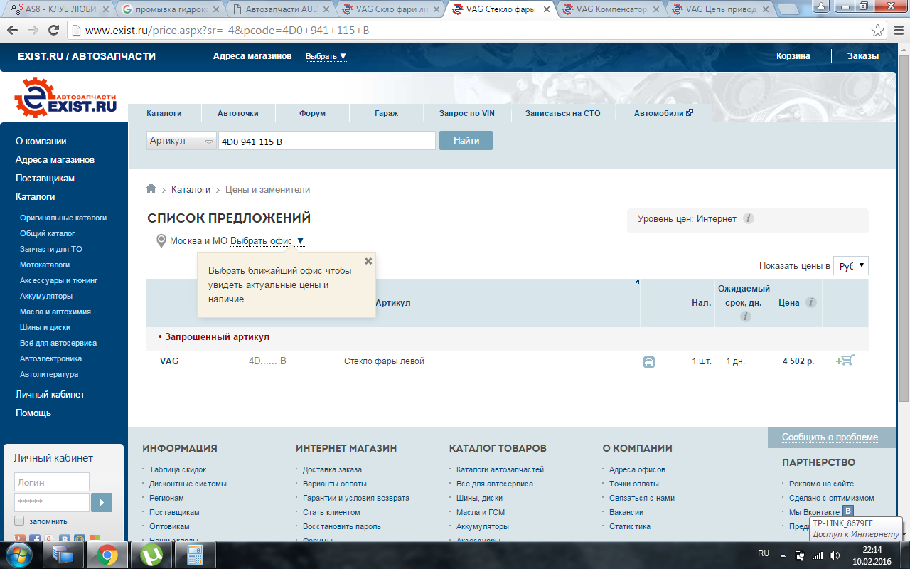
Task: Open Шины и диски sidebar link
Action: tap(46, 327)
